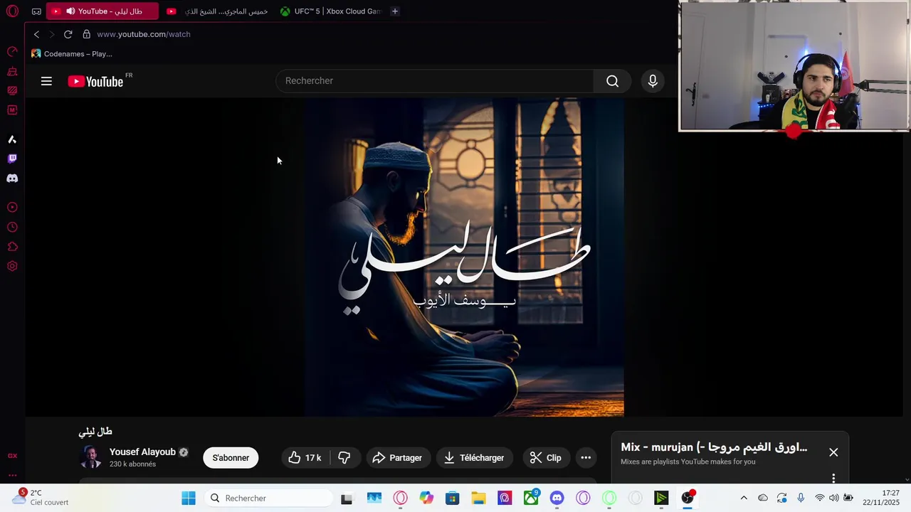The height and width of the screenshot is (512, 911).
Task: View site security lock icon
Action: click(x=86, y=34)
